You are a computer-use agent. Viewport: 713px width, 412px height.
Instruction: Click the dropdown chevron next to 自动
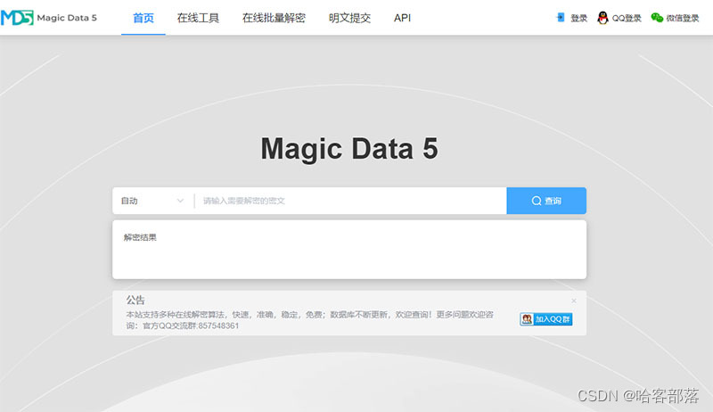tap(180, 201)
